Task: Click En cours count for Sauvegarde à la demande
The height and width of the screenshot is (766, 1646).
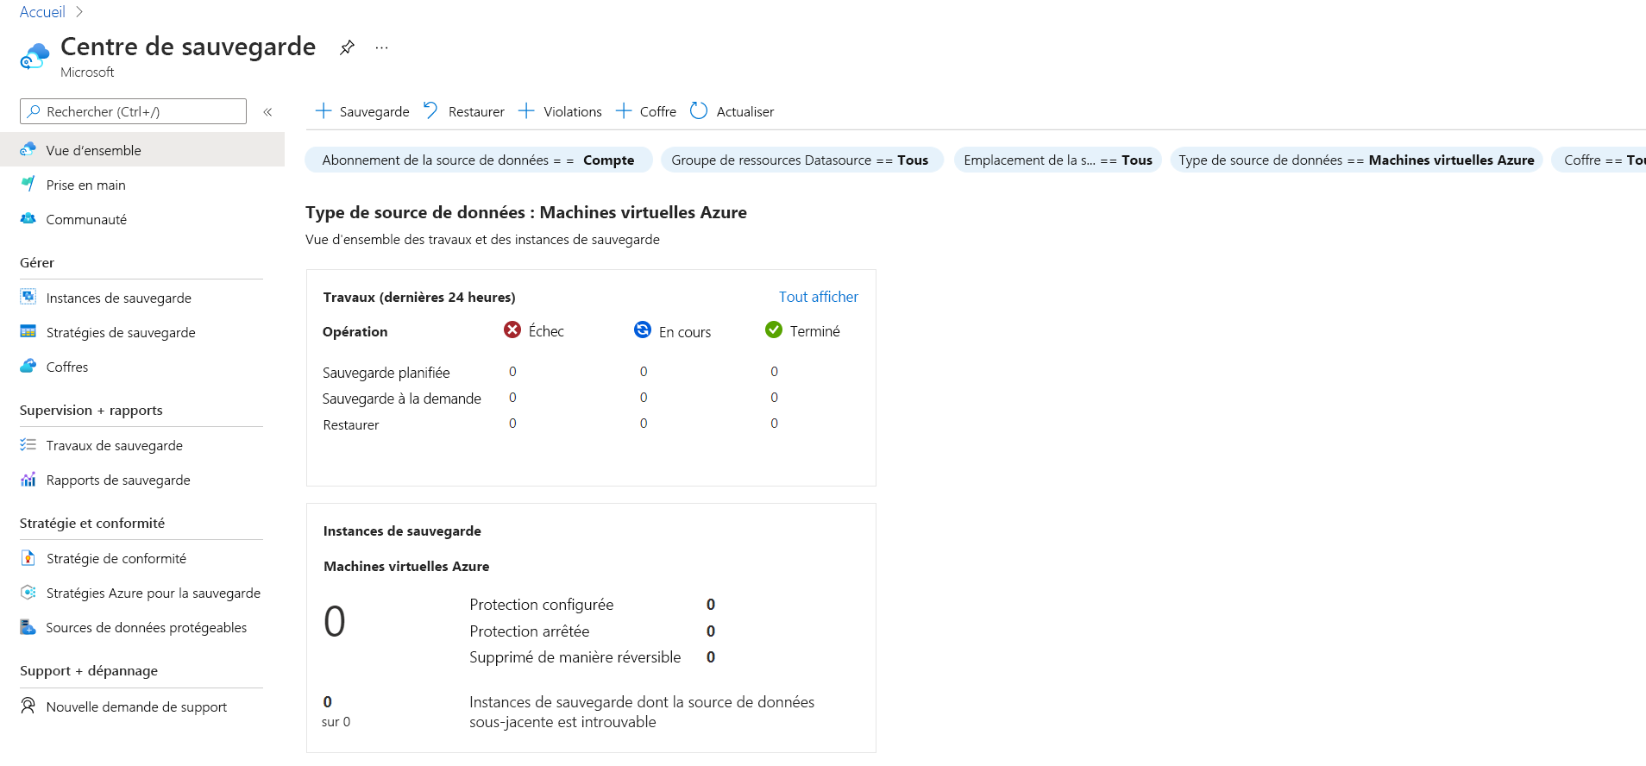Action: point(644,398)
